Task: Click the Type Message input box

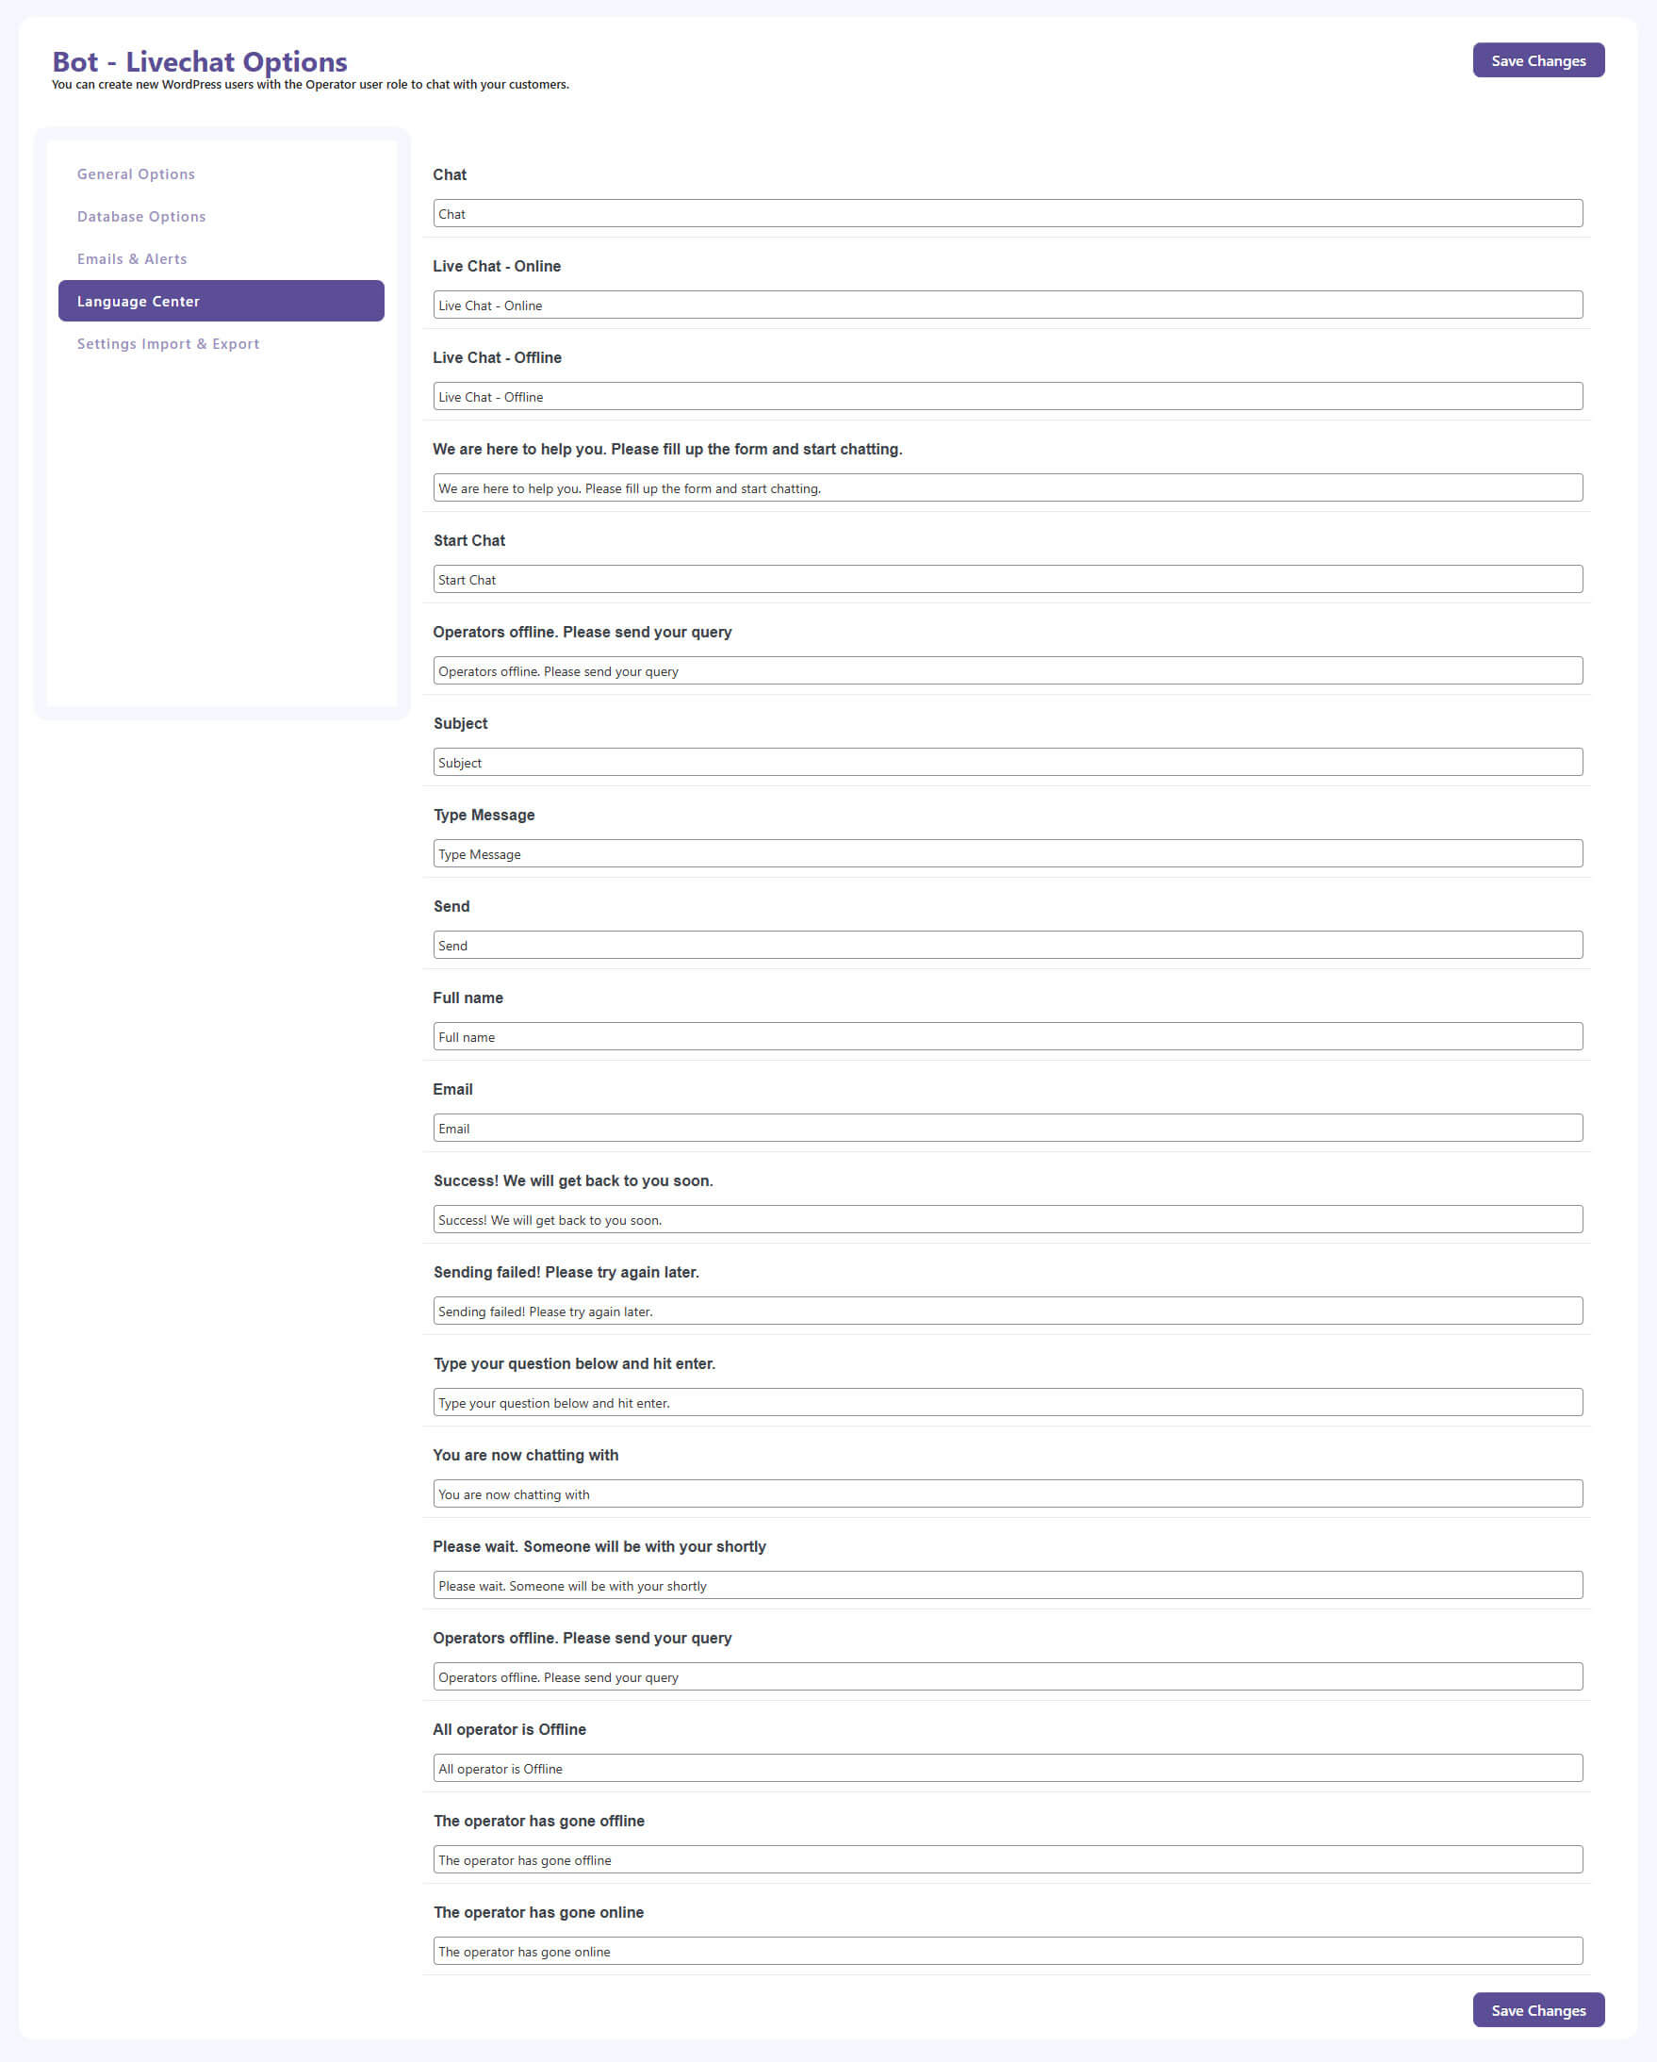Action: 1008,853
